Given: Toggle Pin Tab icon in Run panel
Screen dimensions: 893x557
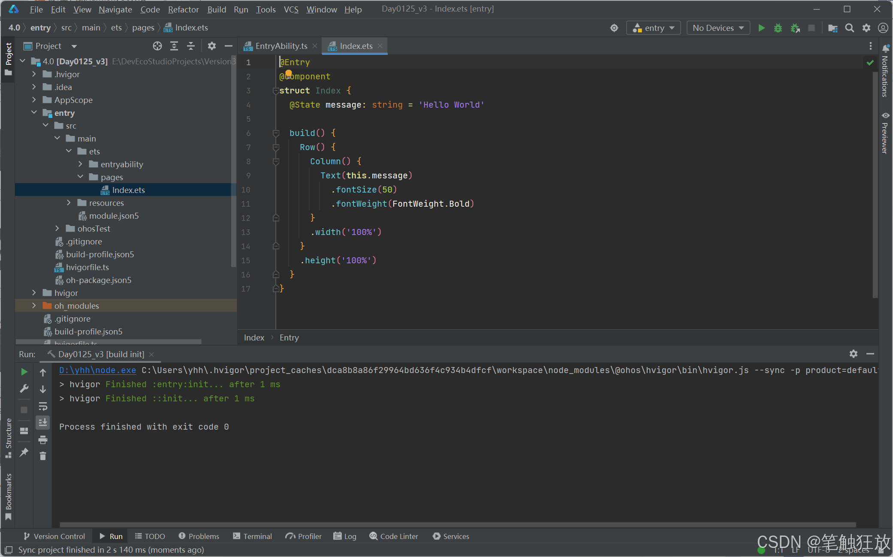Looking at the screenshot, I should pos(24,452).
